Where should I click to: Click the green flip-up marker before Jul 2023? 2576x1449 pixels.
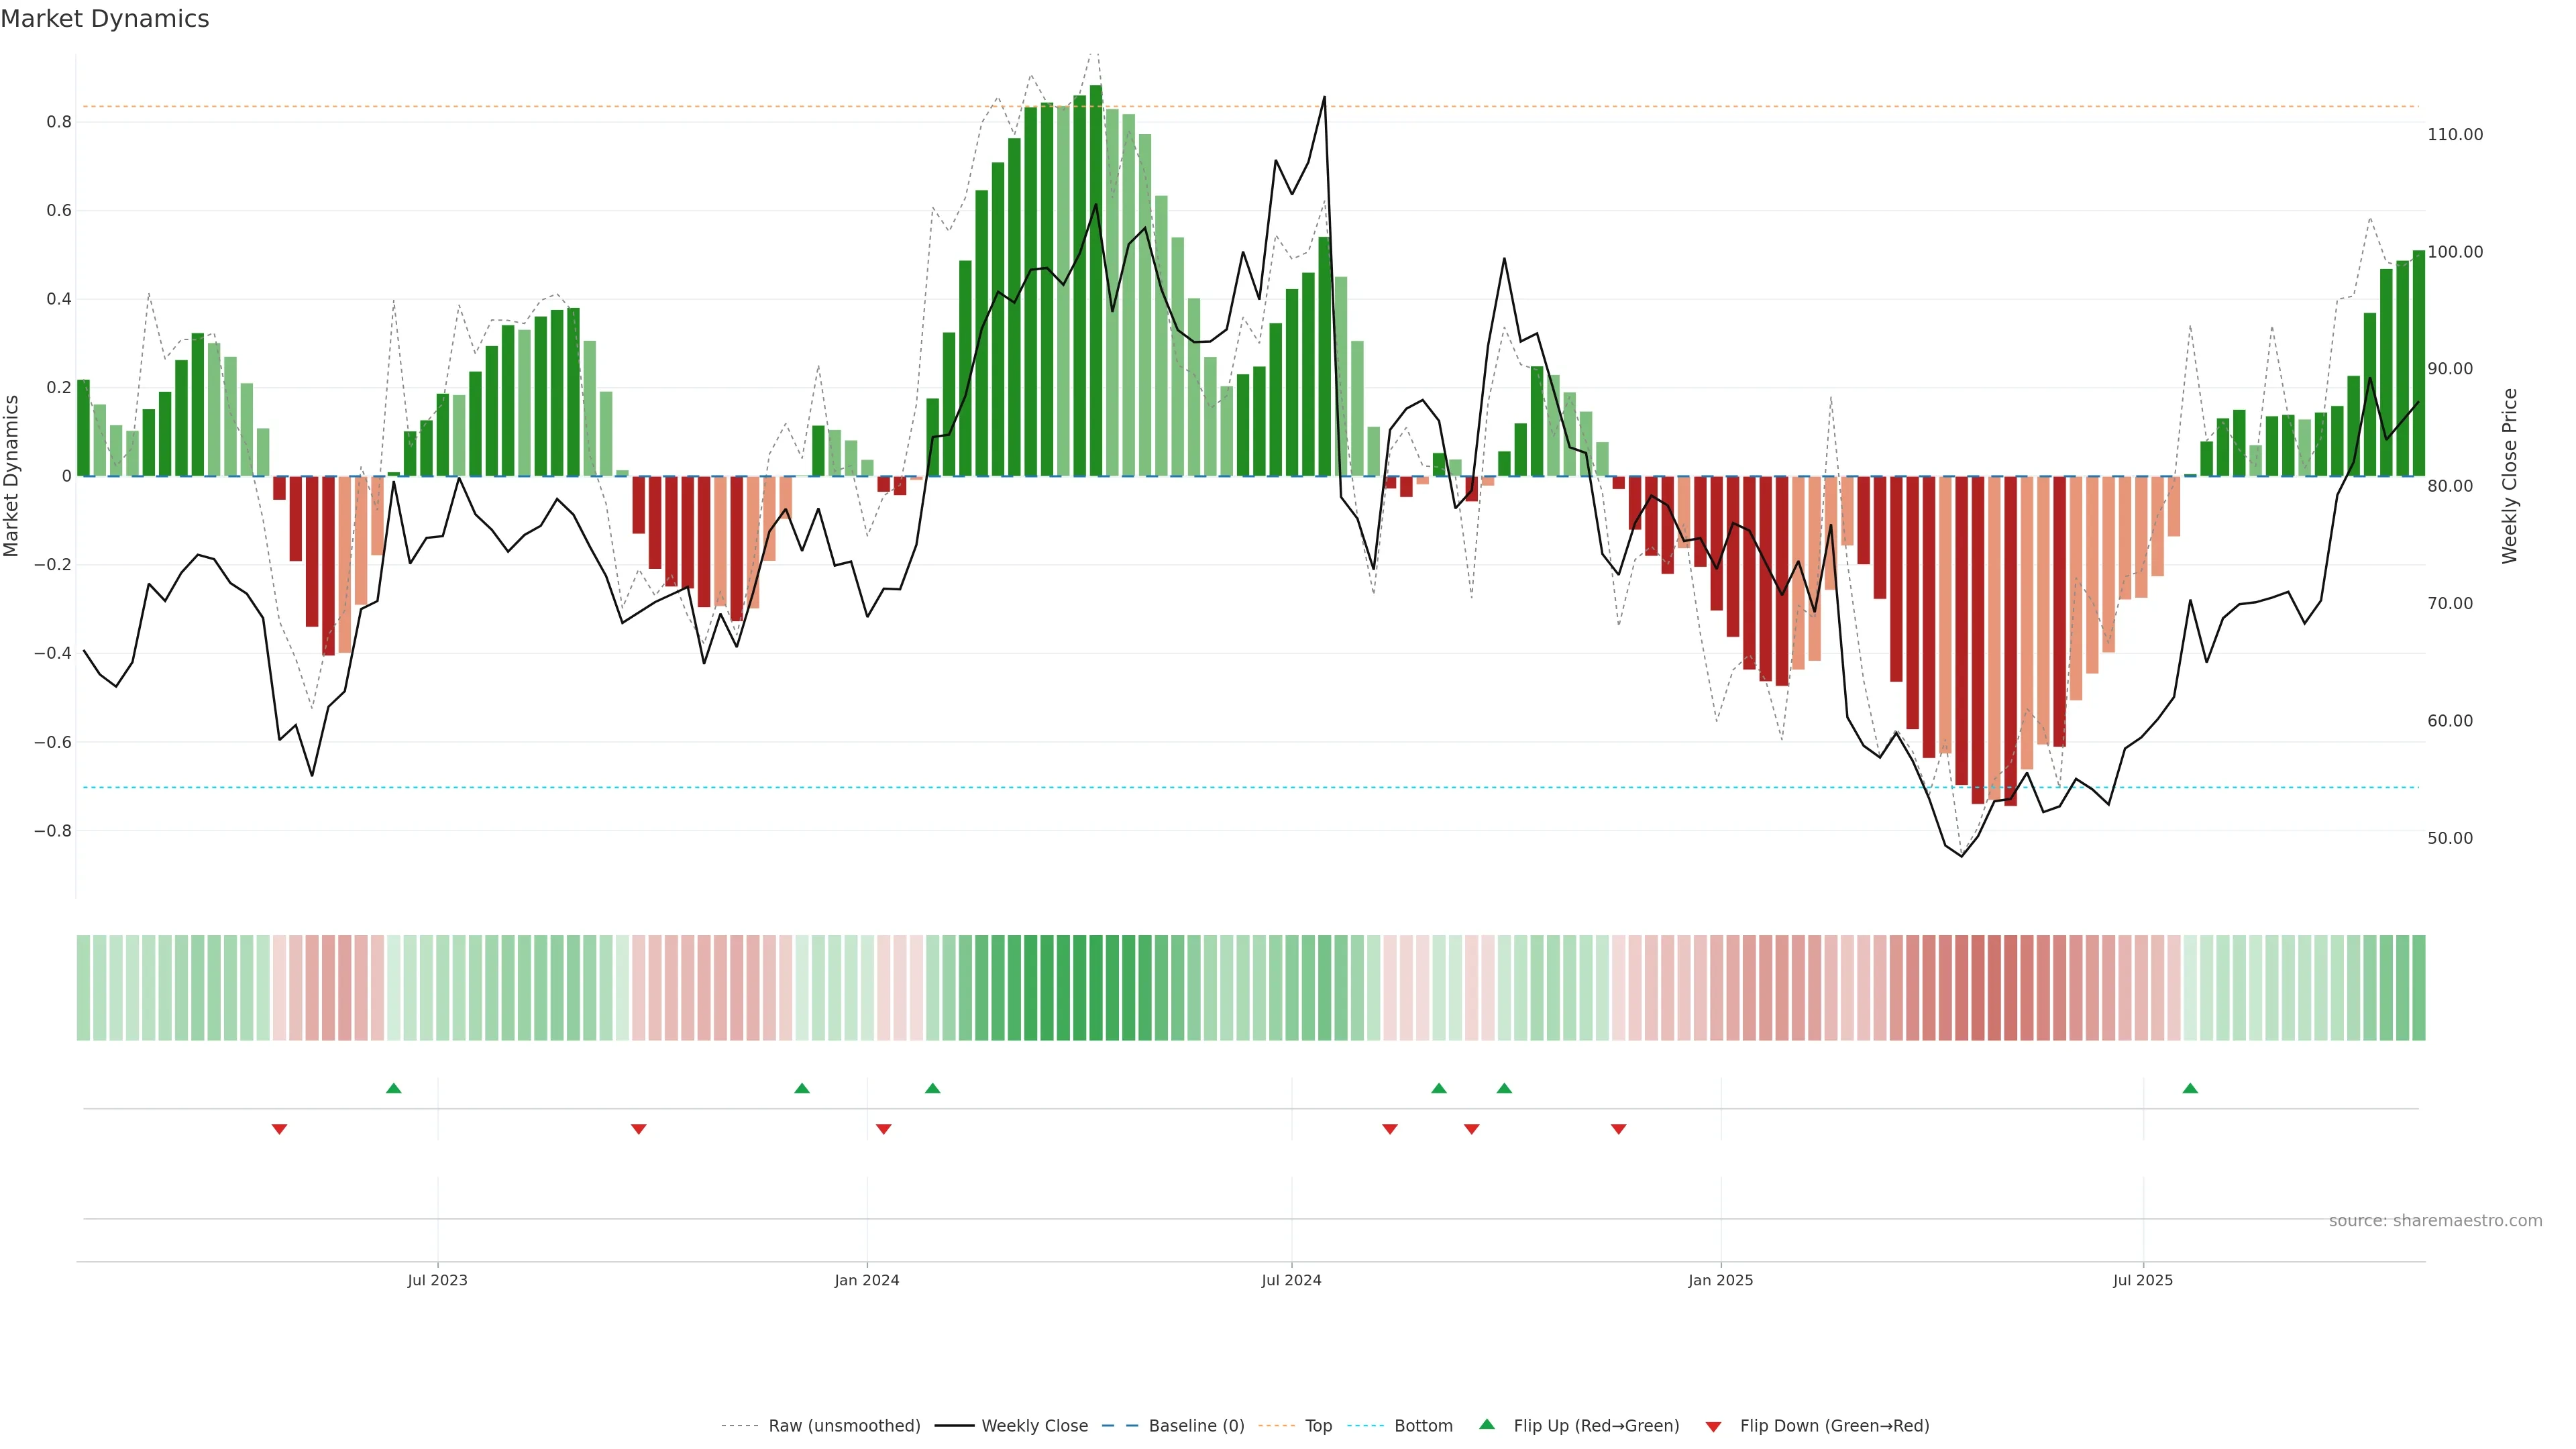point(393,1088)
